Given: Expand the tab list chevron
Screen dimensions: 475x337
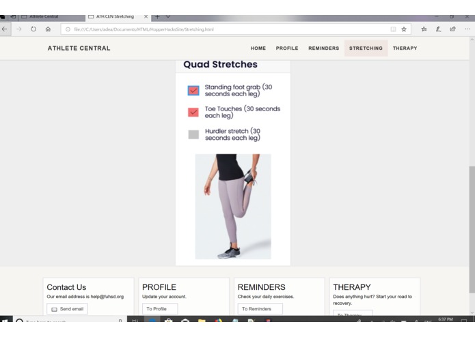Looking at the screenshot, I should click(168, 16).
